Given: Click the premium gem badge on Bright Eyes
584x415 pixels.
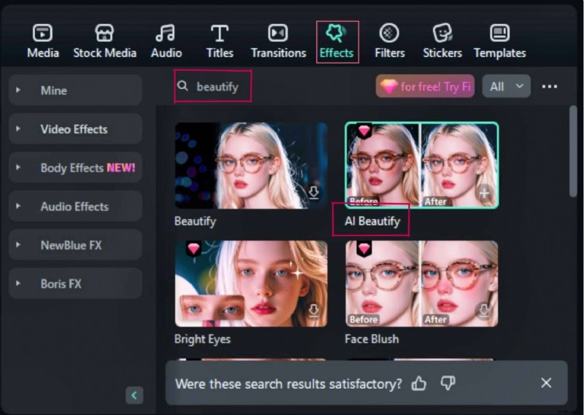Looking at the screenshot, I should [193, 248].
